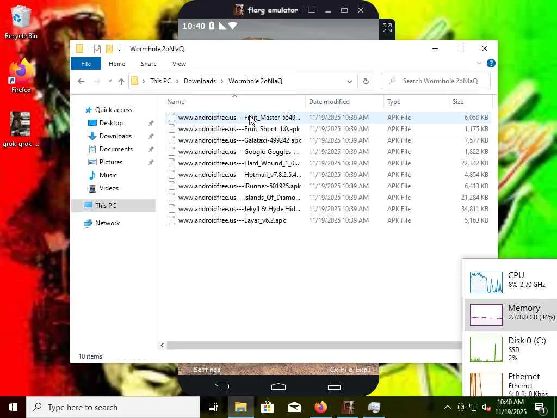
Task: Tap the Android back button in emulator
Action: 222,386
